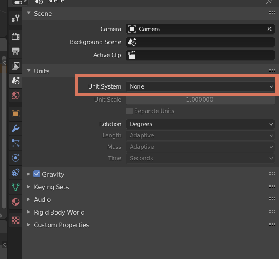Click the clapperboard icon in Active Clip field
279x259 pixels.
pos(132,55)
